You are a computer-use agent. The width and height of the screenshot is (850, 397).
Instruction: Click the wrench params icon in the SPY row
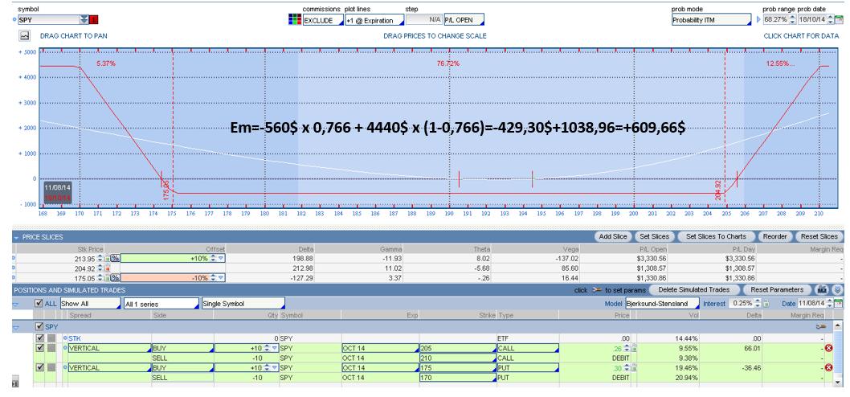click(821, 328)
